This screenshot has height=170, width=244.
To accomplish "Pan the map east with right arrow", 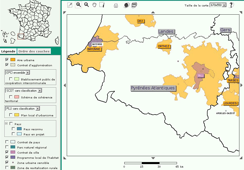I will point(242,85).
